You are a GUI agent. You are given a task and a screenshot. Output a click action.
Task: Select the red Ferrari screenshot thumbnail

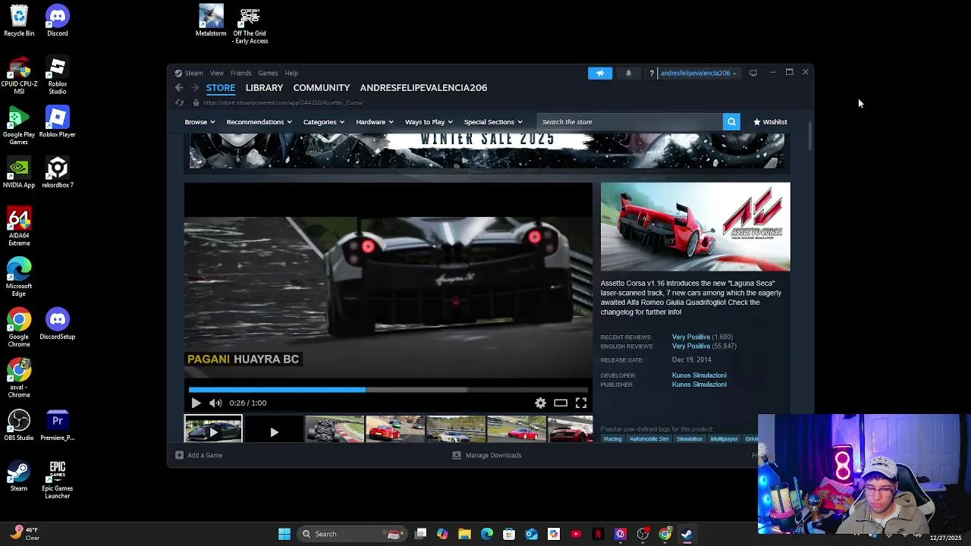coord(394,429)
